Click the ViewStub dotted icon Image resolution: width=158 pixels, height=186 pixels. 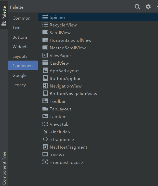coord(45,124)
